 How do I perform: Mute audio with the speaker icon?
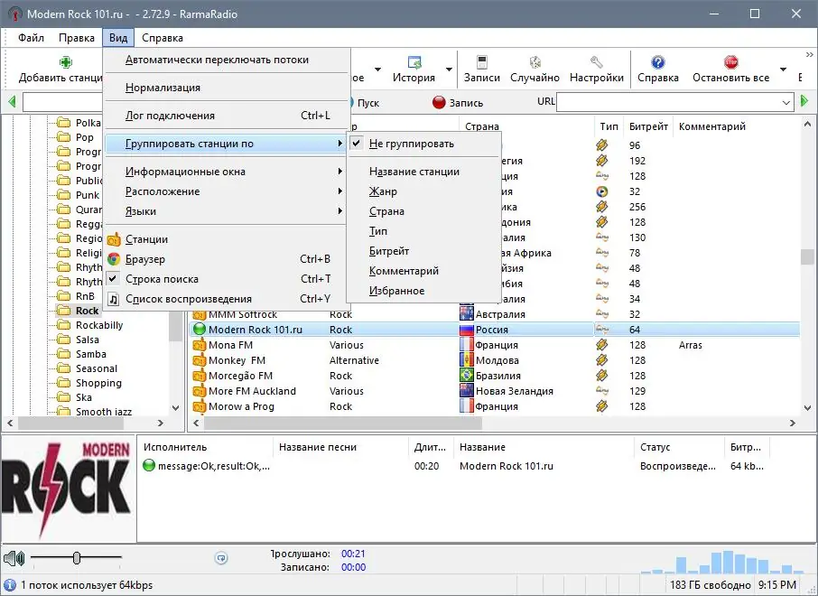point(13,556)
